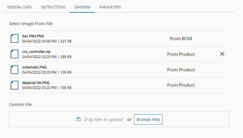
Task: Open the Instructions tab
Action: tap(53, 7)
